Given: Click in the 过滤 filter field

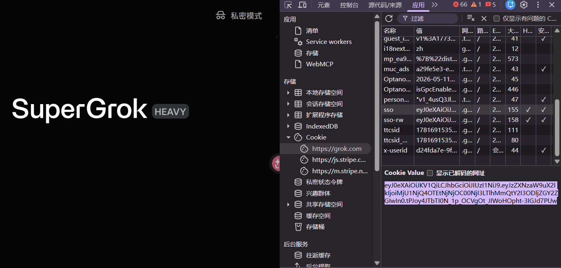Looking at the screenshot, I should tap(428, 18).
